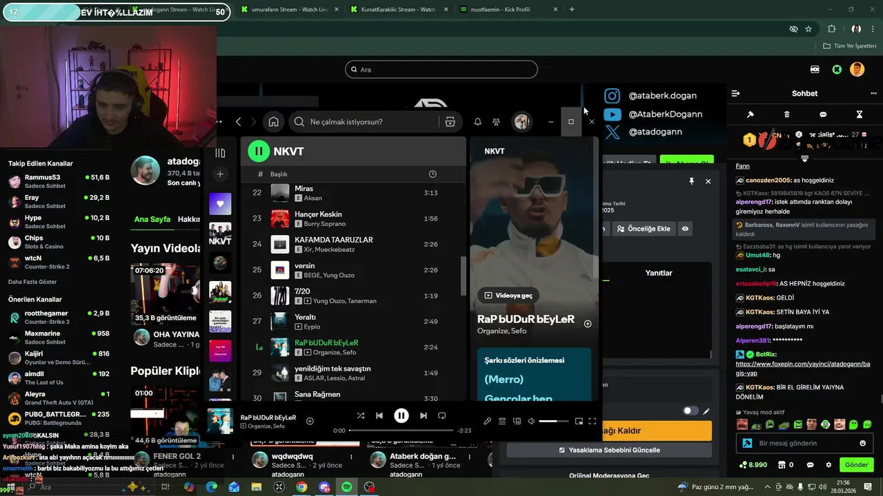Viewport: 883px width, 496px height.
Task: Open the Spotify queue icon
Action: pos(502,421)
